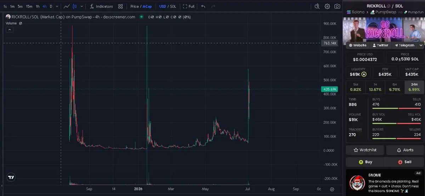This screenshot has height=196, width=425.
Task: Open the layout grid templates icon
Action: [x=120, y=6]
